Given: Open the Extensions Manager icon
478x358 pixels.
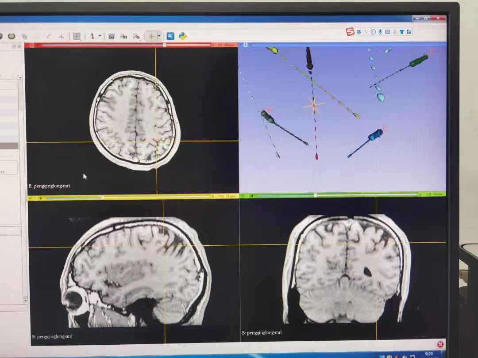Looking at the screenshot, I should [x=170, y=36].
